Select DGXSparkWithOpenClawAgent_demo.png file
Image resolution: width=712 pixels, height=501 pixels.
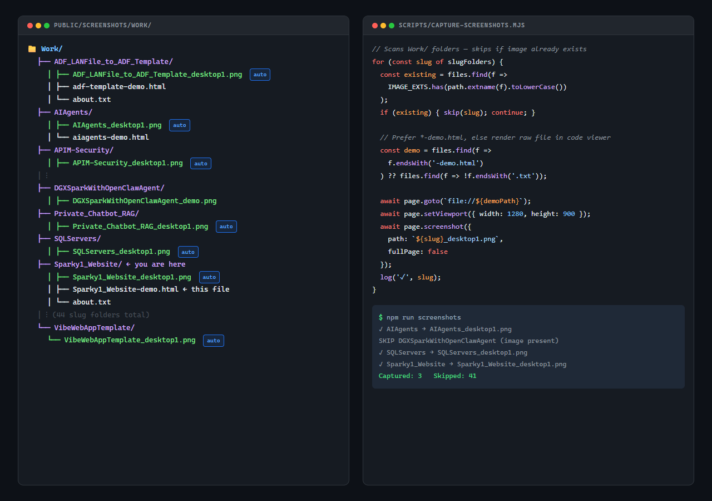(145, 201)
